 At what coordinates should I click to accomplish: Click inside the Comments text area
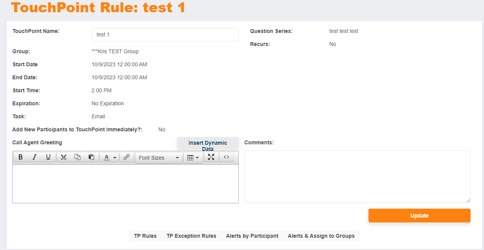click(x=357, y=176)
